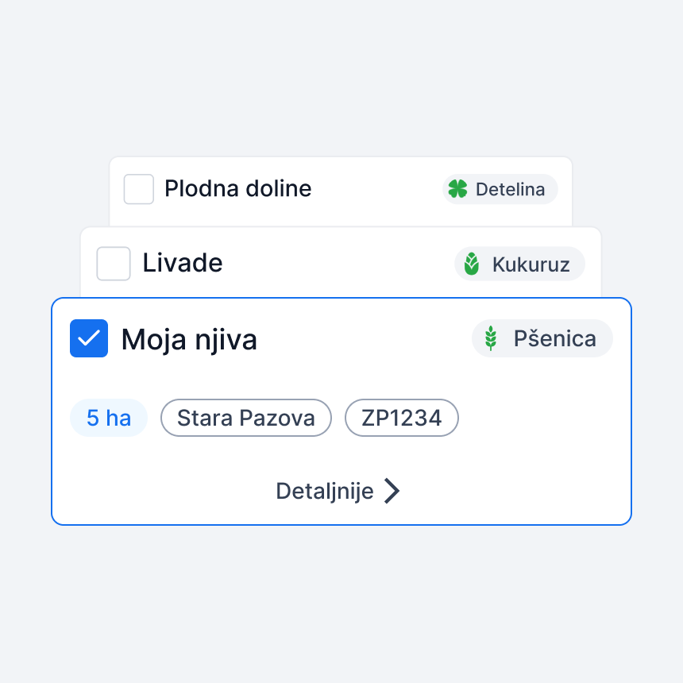The image size is (683, 683).
Task: Select the Moja njiva field title
Action: pos(189,339)
